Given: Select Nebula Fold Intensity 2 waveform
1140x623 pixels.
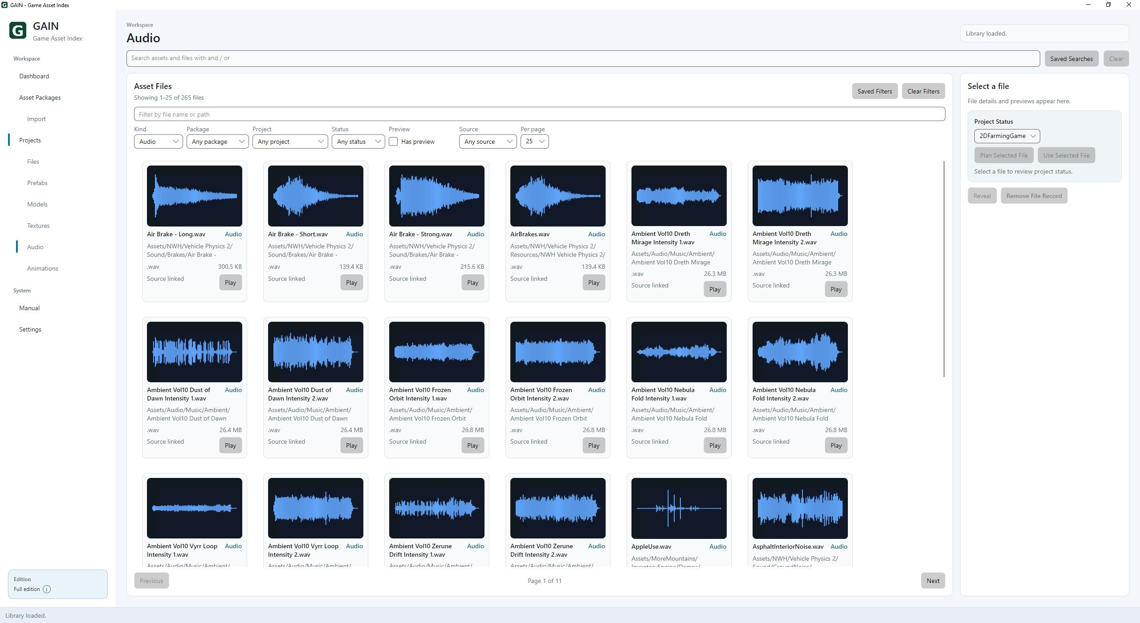Looking at the screenshot, I should (x=800, y=352).
